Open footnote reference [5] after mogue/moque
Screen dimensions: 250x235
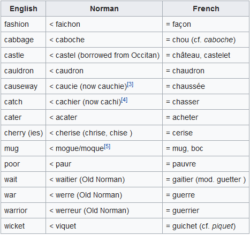(x=107, y=147)
